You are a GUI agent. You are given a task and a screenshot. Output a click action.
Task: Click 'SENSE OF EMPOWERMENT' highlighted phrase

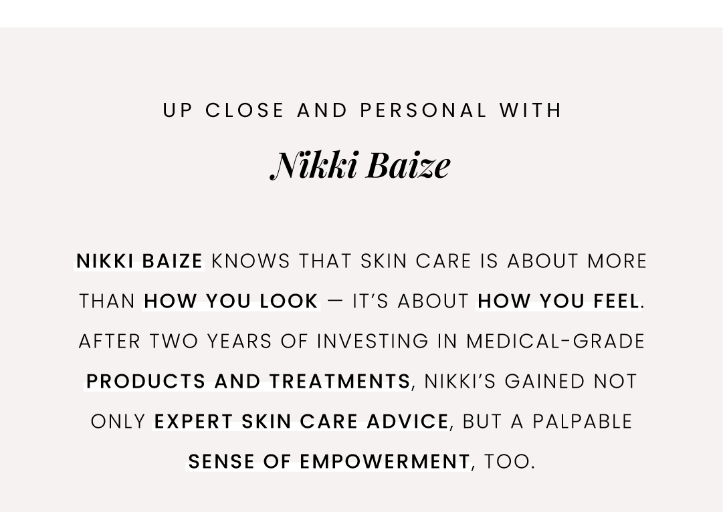[329, 462]
